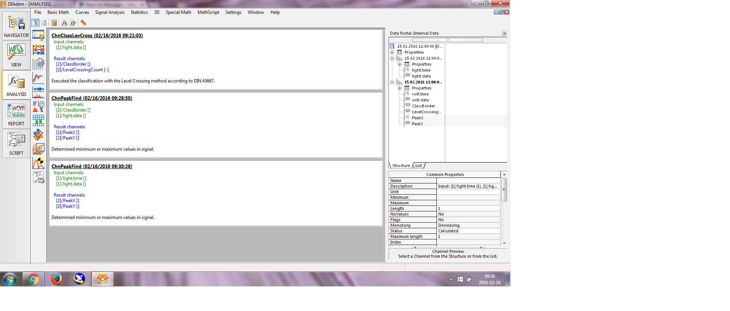Click the Windows Start button
The image size is (730, 311).
[10, 279]
